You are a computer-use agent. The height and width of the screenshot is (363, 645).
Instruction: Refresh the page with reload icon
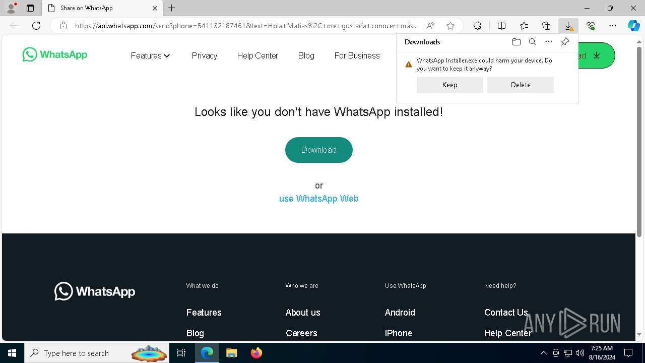[x=36, y=26]
